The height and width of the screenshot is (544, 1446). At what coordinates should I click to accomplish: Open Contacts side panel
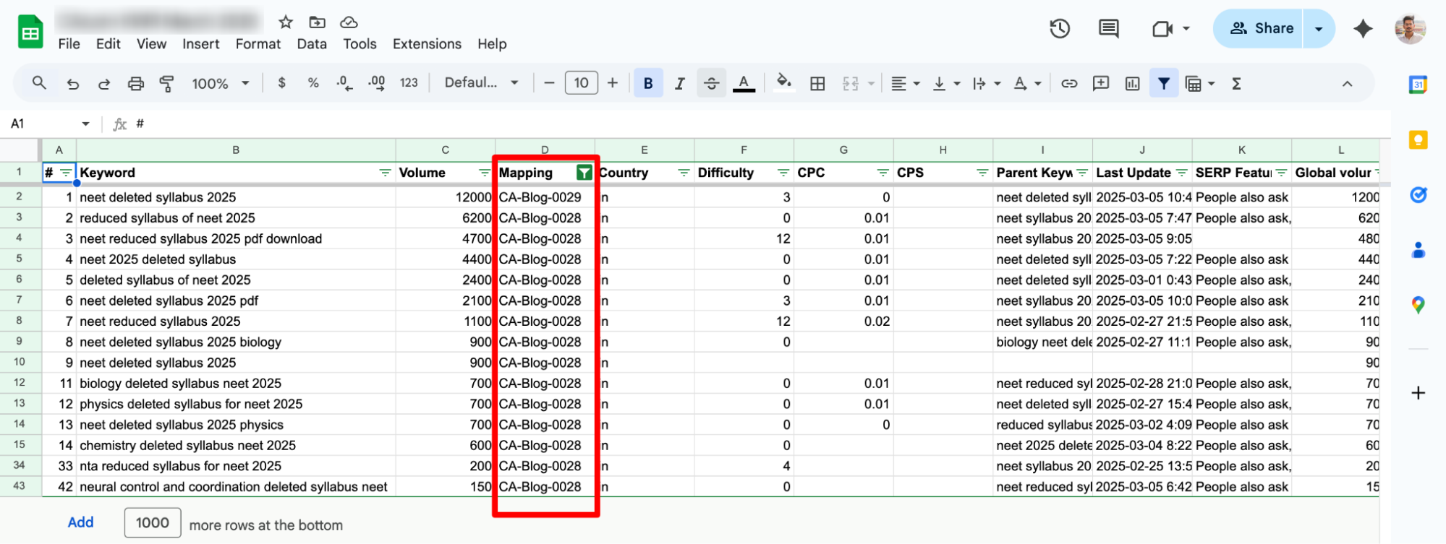[1418, 250]
